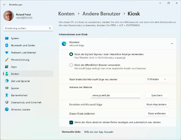
Task: Click the System monitor icon
Action: click(7, 38)
